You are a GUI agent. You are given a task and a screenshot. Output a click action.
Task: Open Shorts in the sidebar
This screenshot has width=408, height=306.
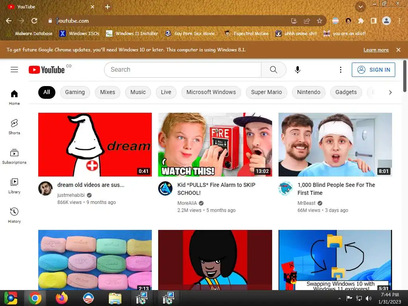[14, 127]
